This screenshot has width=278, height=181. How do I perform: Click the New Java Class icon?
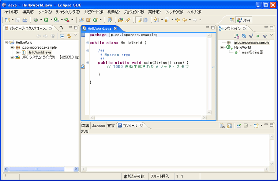[95, 20]
